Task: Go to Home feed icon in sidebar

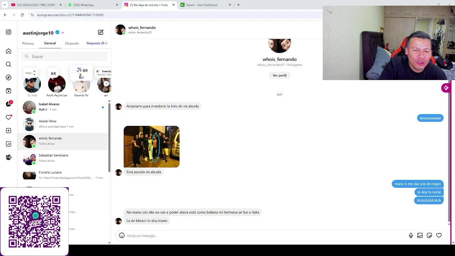Action: pyautogui.click(x=9, y=51)
